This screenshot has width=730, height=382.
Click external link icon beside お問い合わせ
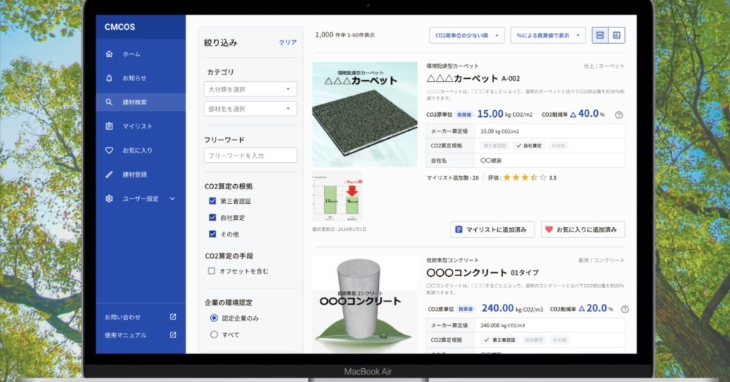click(173, 317)
